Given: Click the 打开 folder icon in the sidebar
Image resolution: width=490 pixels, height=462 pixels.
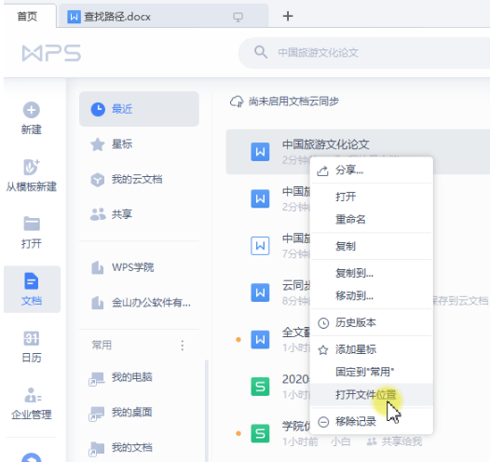Looking at the screenshot, I should (x=32, y=224).
